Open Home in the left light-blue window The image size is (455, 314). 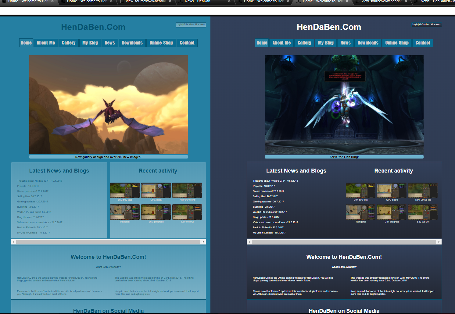click(x=26, y=43)
